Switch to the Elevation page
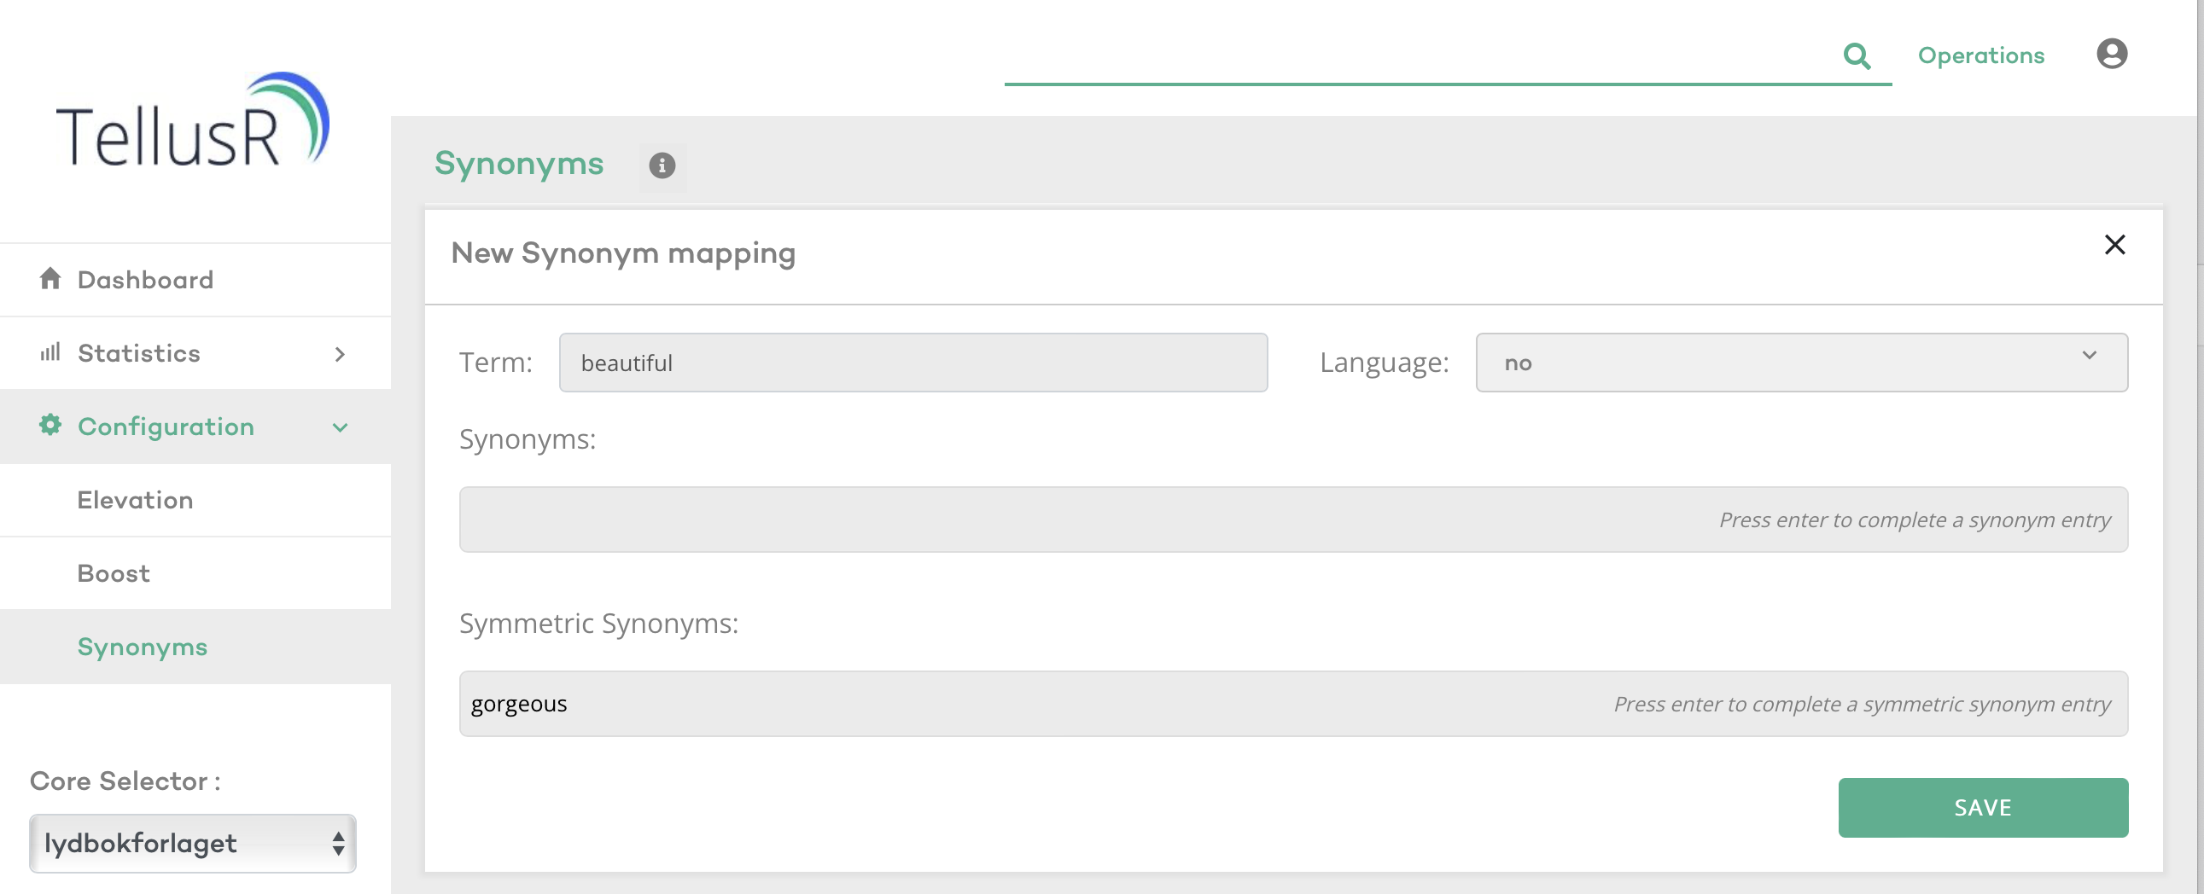The image size is (2204, 894). point(134,500)
